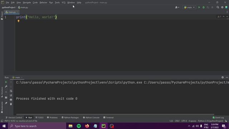Screen dimensions: 229x129
Task: Click the wrench icon in Run panel
Action: (6, 87)
